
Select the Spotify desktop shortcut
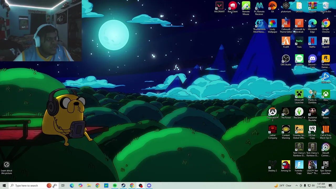click(x=299, y=60)
